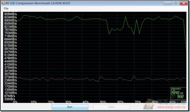Screen dimensions: 190x112
Task: Click the window title 'AS SSD Compression-Benchmark 1.6.4194.30325'
Action: (x=38, y=3)
